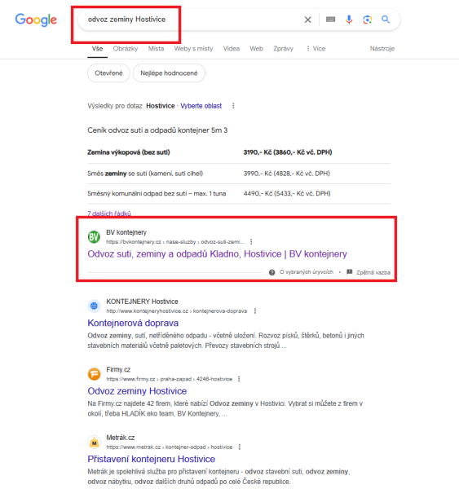459x489 pixels.
Task: Open Nástroje search tools
Action: pyautogui.click(x=382, y=49)
